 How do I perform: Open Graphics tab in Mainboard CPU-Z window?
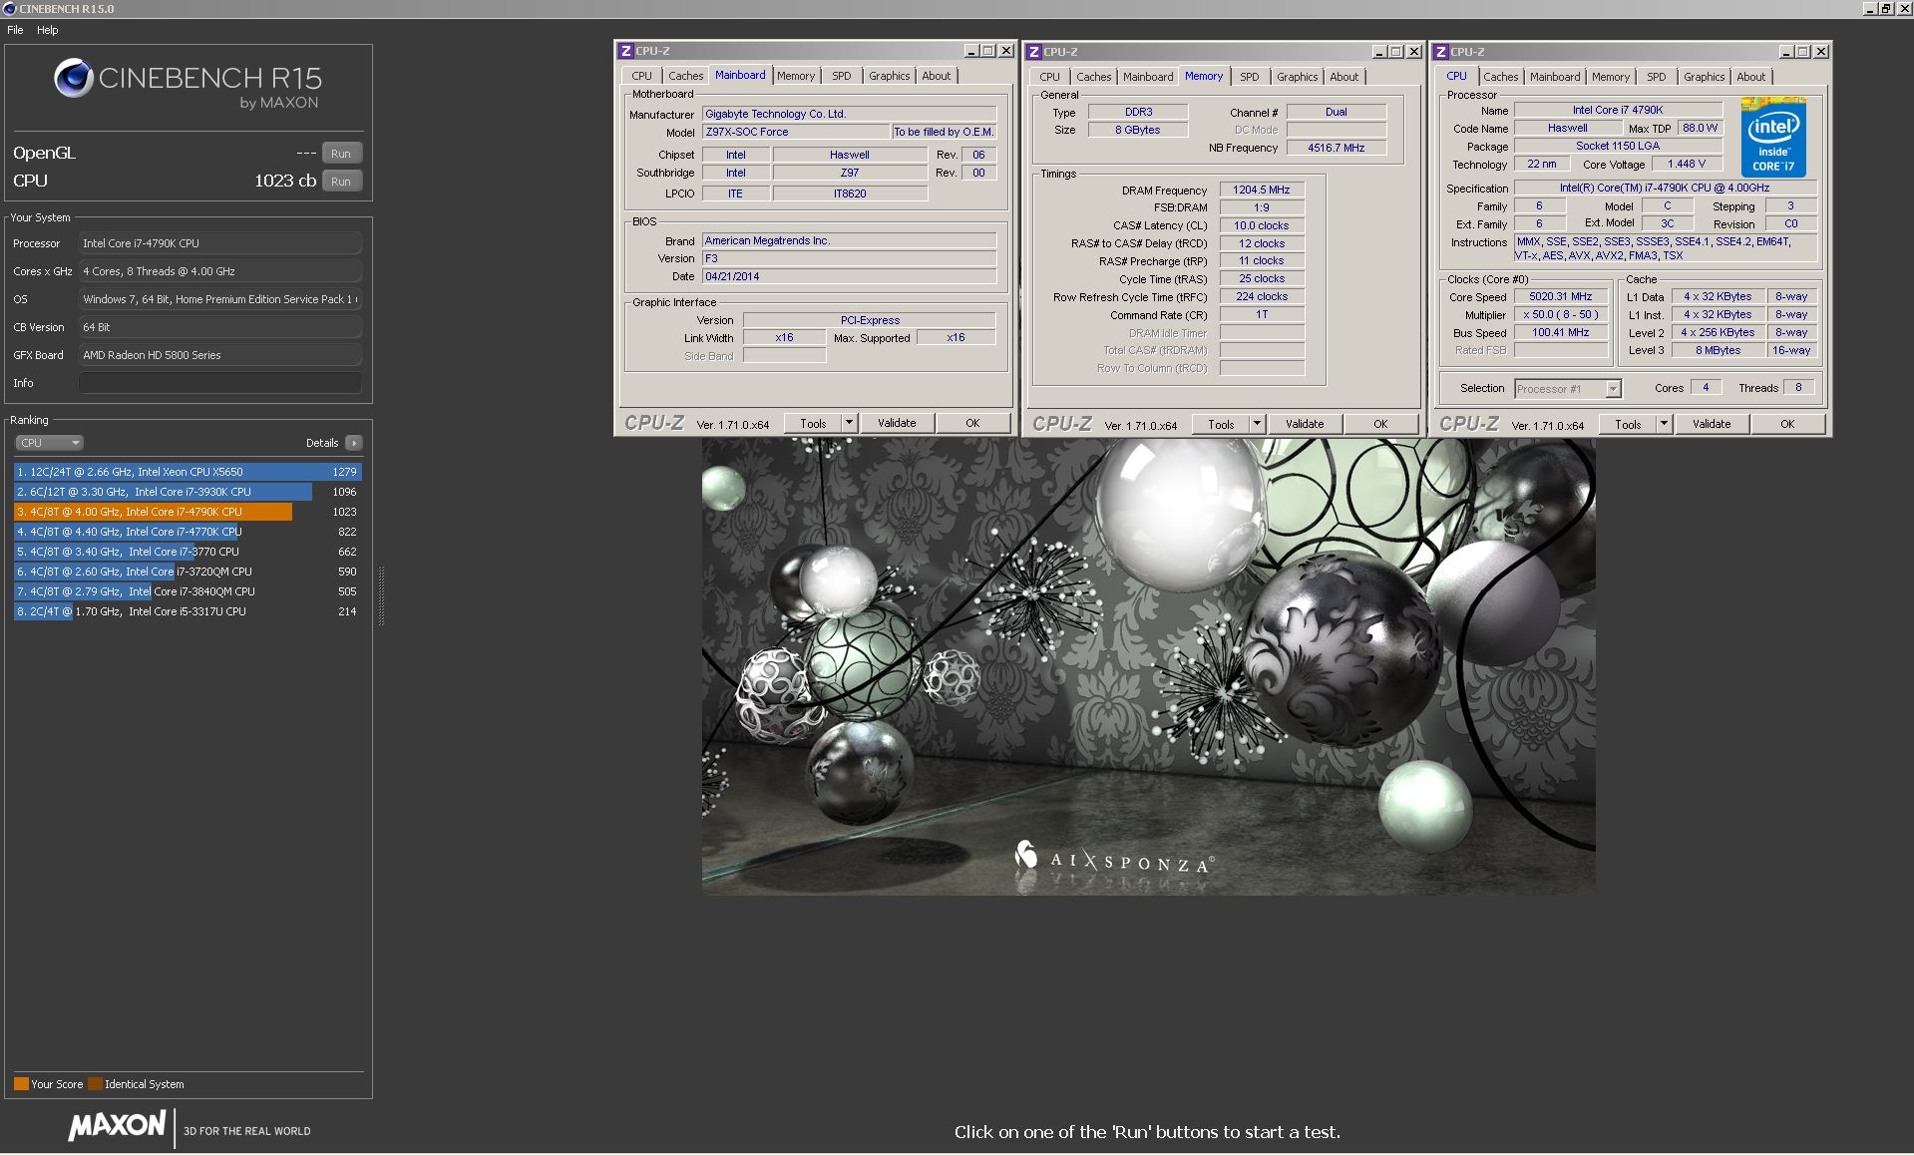[x=889, y=76]
